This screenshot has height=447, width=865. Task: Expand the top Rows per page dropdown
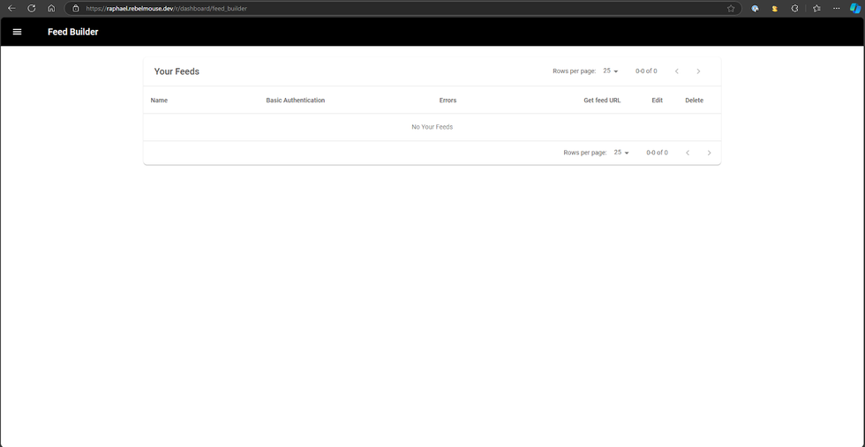[x=611, y=71]
